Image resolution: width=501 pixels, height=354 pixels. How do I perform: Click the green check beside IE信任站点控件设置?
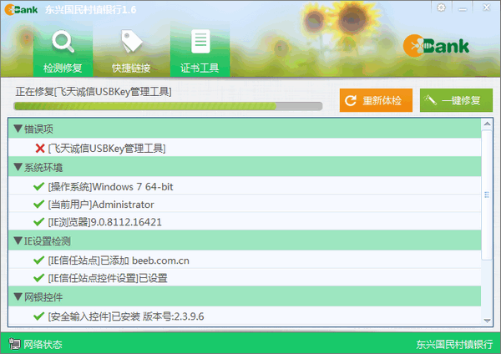click(38, 278)
